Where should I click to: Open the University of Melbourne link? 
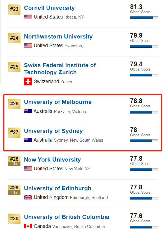click(x=58, y=102)
